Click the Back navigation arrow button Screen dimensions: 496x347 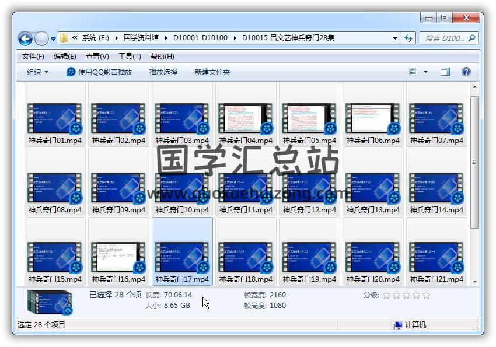[25, 39]
